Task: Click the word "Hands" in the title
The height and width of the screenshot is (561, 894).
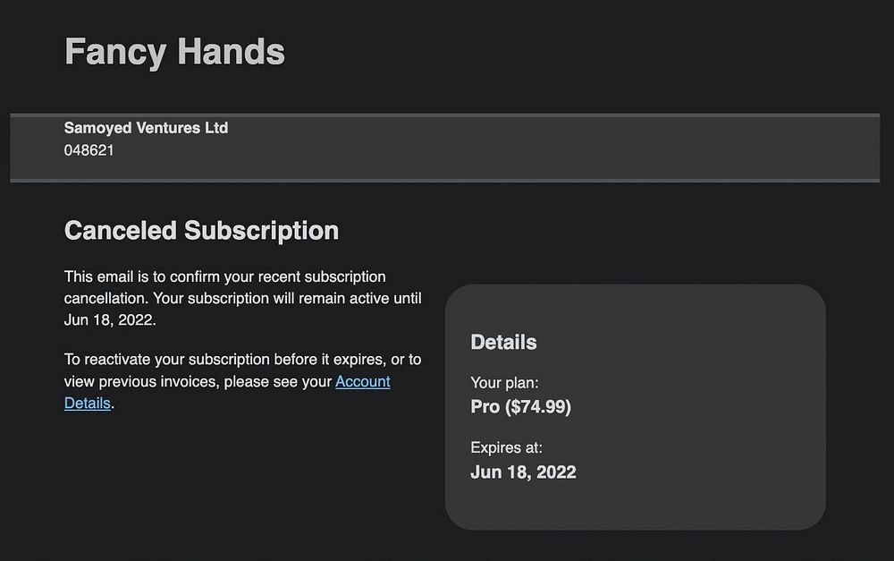Action: click(x=231, y=51)
